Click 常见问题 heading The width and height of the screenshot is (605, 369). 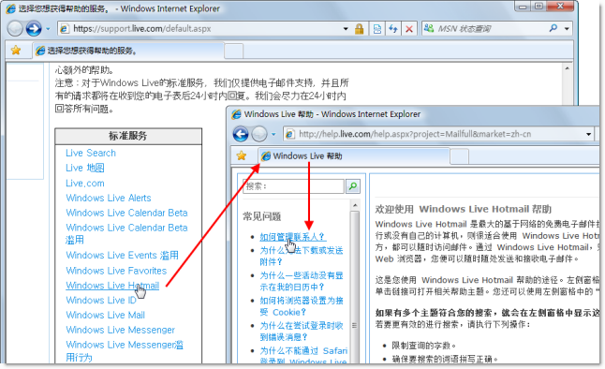(x=261, y=216)
